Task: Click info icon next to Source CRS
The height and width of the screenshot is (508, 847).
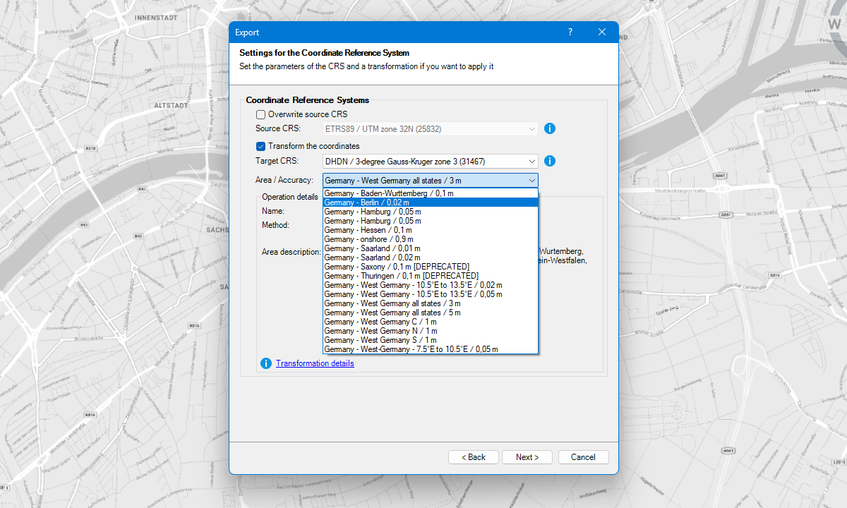Action: coord(550,128)
